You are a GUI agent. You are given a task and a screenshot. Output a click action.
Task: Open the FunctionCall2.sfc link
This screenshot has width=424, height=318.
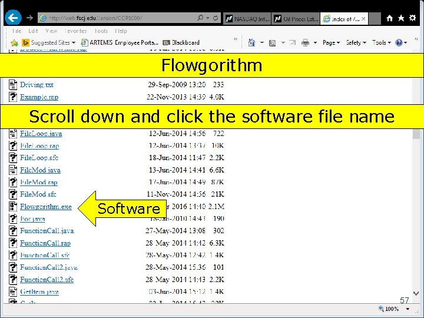(x=47, y=280)
